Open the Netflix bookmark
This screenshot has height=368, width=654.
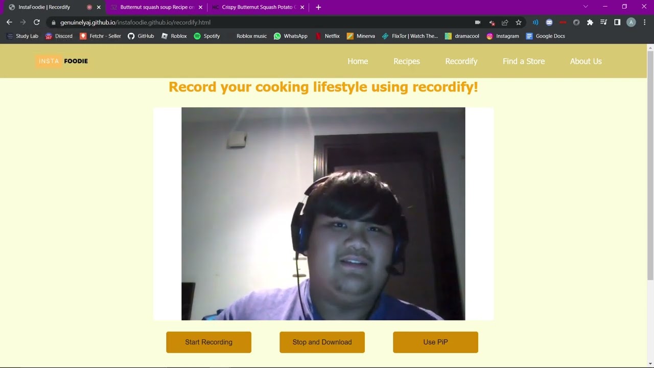328,36
